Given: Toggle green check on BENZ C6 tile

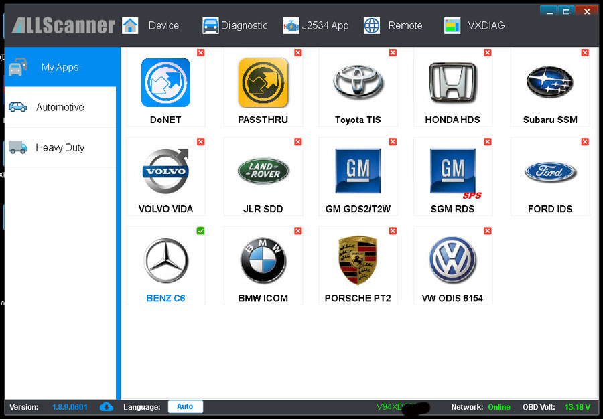Looking at the screenshot, I should click(201, 231).
